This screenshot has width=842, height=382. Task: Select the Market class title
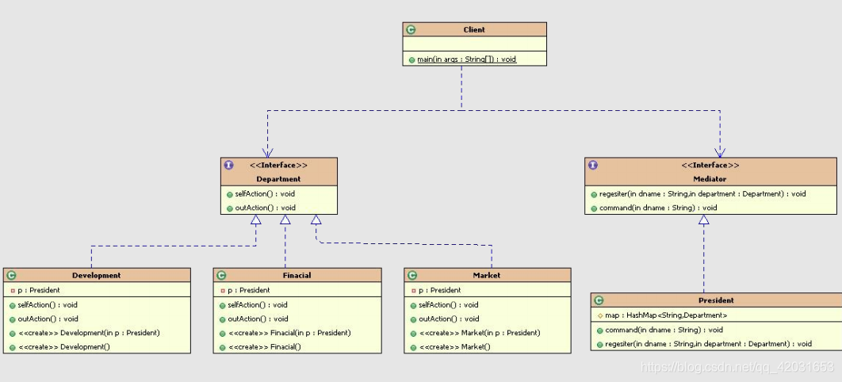pyautogui.click(x=487, y=276)
